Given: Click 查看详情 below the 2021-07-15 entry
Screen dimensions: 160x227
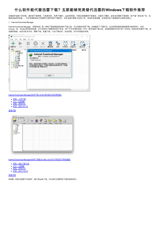Looking at the screenshot, I should click(12, 110).
